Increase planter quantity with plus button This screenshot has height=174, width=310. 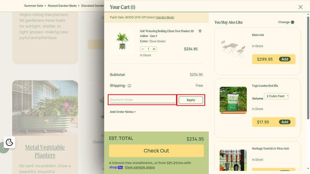click(x=154, y=49)
